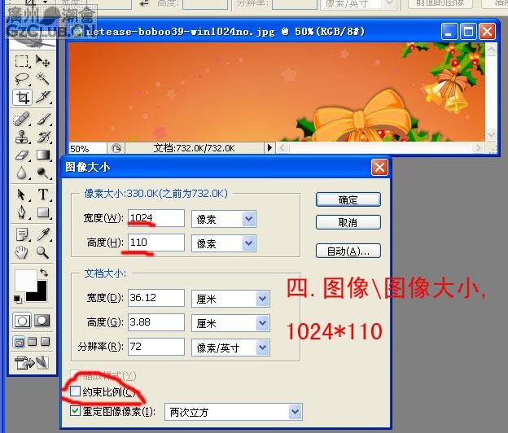Image resolution: width=508 pixels, height=433 pixels.
Task: Select the Zoom magnifier tool
Action: 44,253
